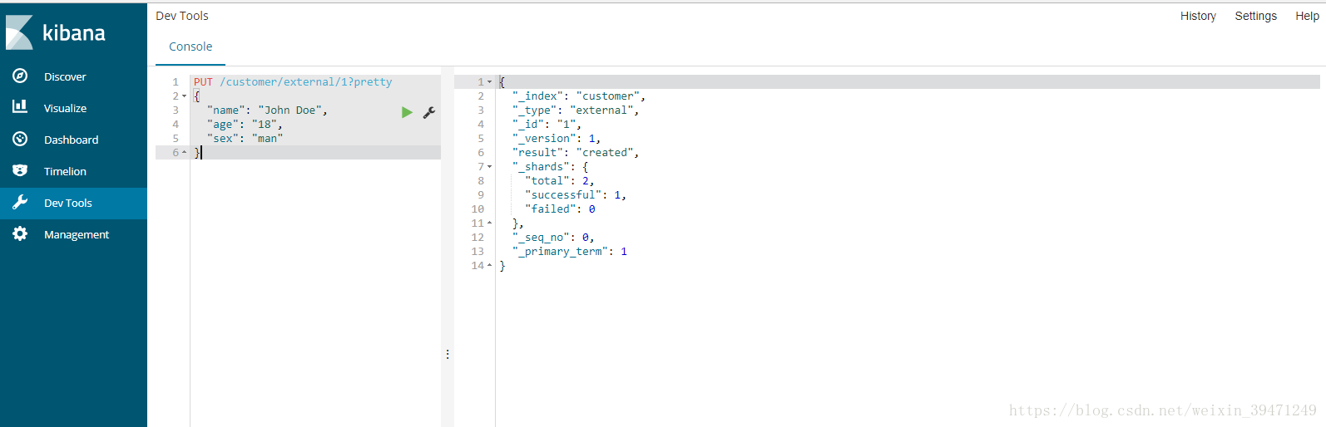
Task: Click "_id": "1" in response
Action: pos(547,125)
